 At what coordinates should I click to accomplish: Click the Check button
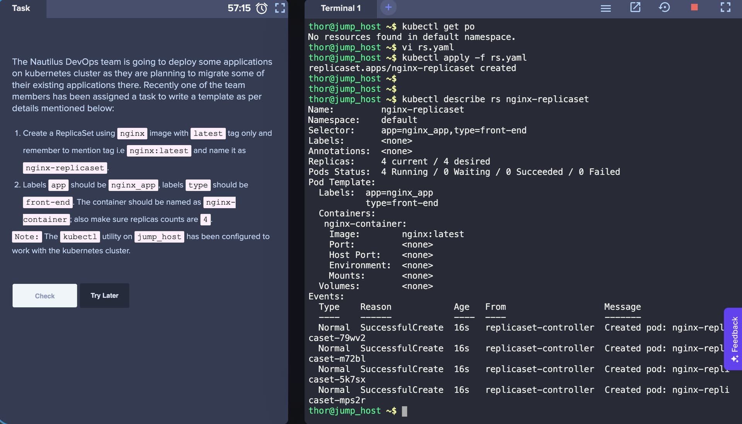[x=45, y=296]
